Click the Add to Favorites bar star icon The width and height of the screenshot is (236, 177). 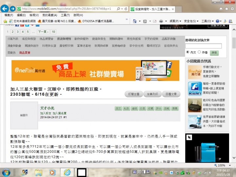[5, 21]
